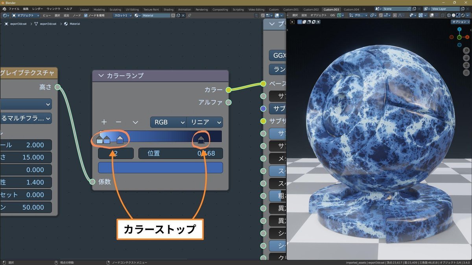Toggle X-ray mode in viewport header

[x=442, y=15]
